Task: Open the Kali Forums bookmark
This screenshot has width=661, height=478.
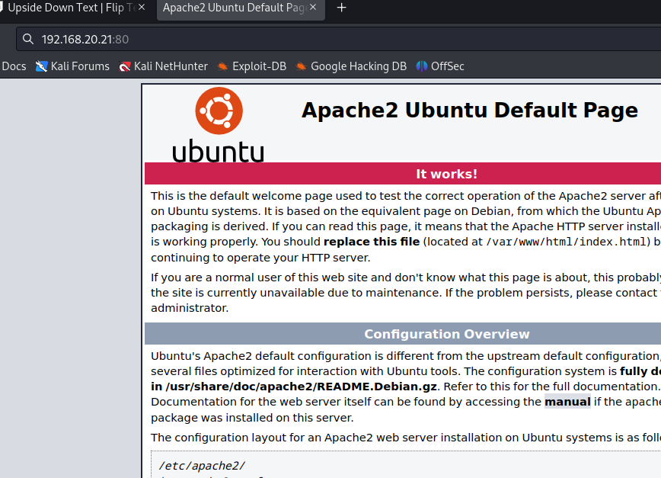Action: click(x=72, y=66)
